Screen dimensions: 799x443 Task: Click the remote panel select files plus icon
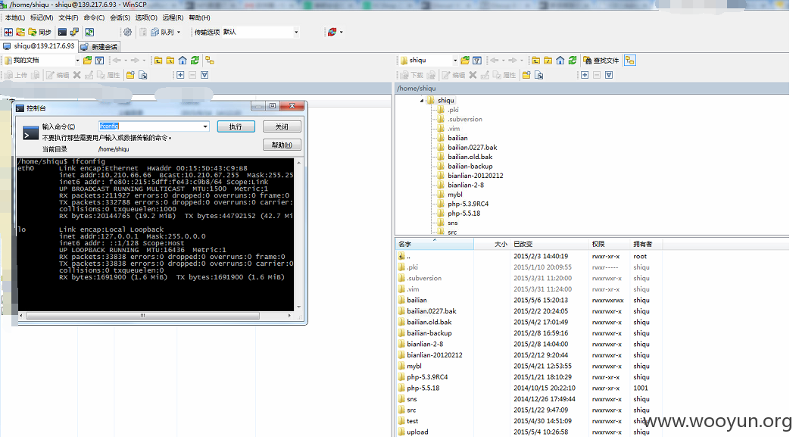(x=585, y=75)
